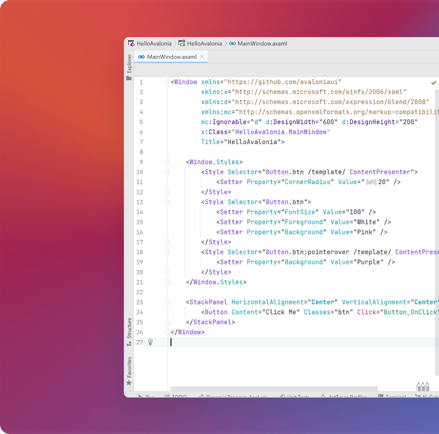Collapse the Style fold marker on line 10
The width and height of the screenshot is (439, 434).
[168, 172]
